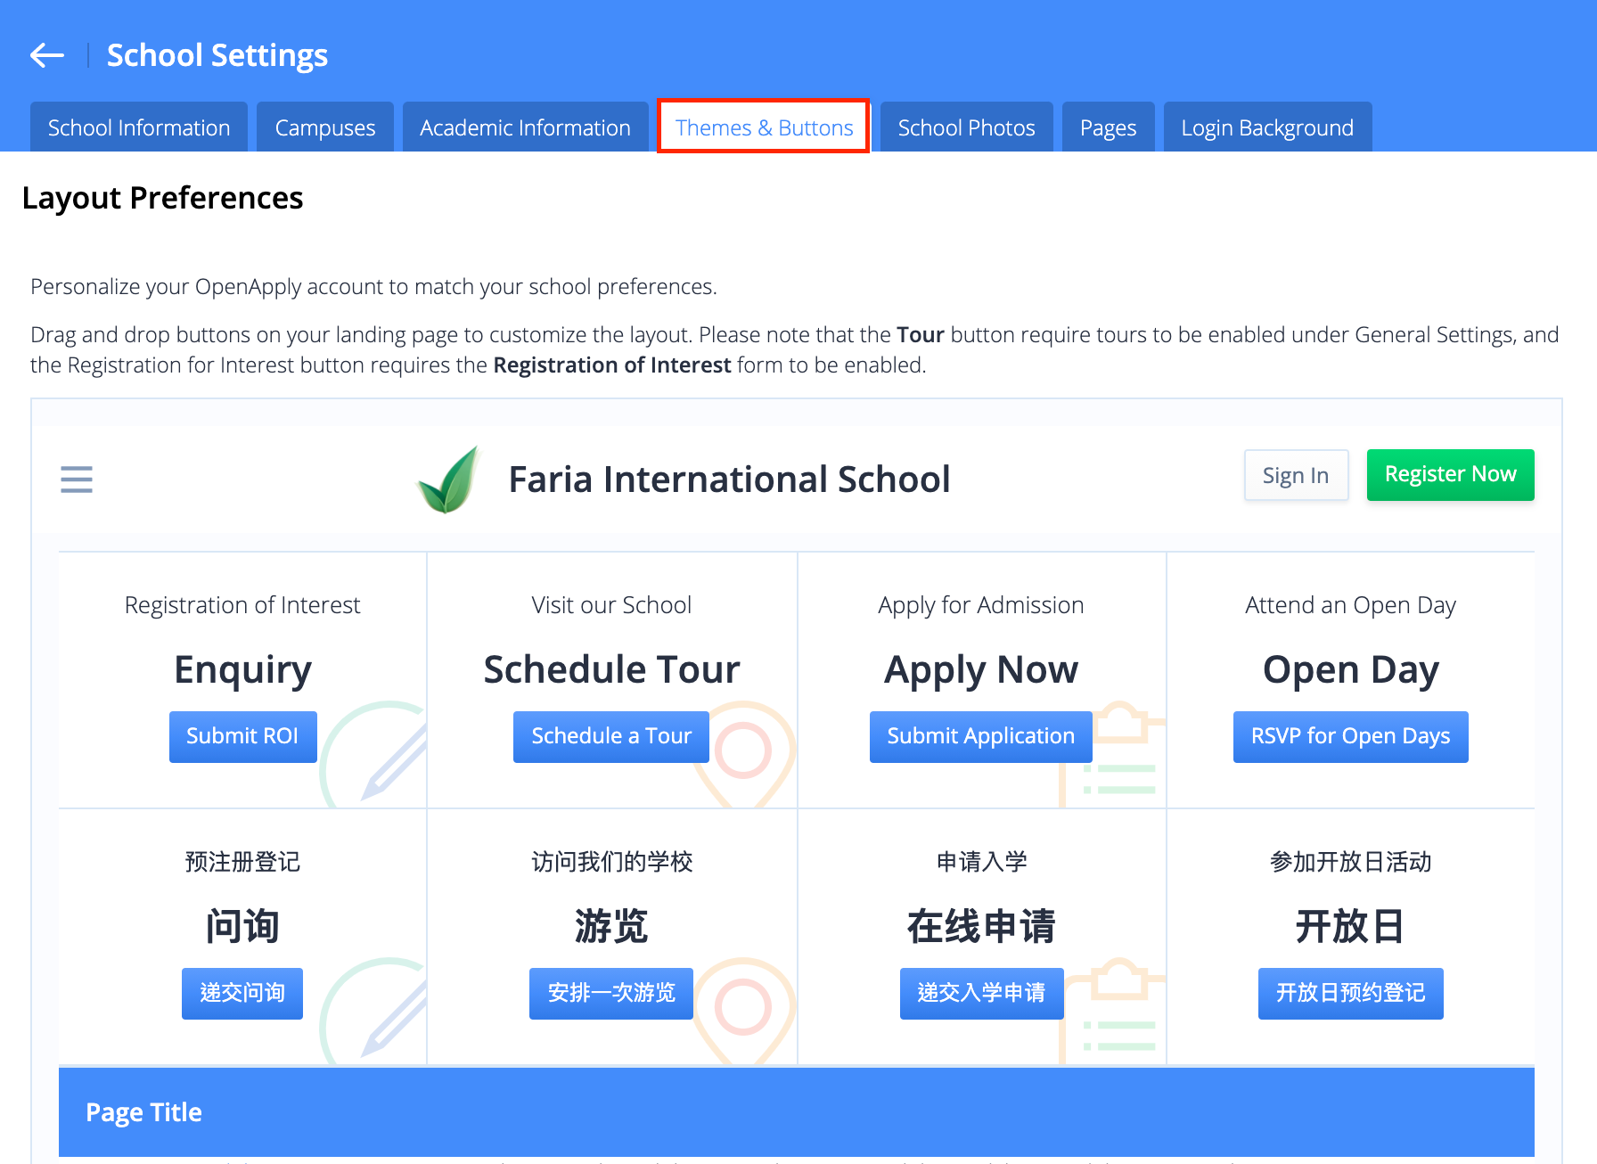Click the 递交入学申请 button
This screenshot has height=1164, width=1597.
click(981, 993)
